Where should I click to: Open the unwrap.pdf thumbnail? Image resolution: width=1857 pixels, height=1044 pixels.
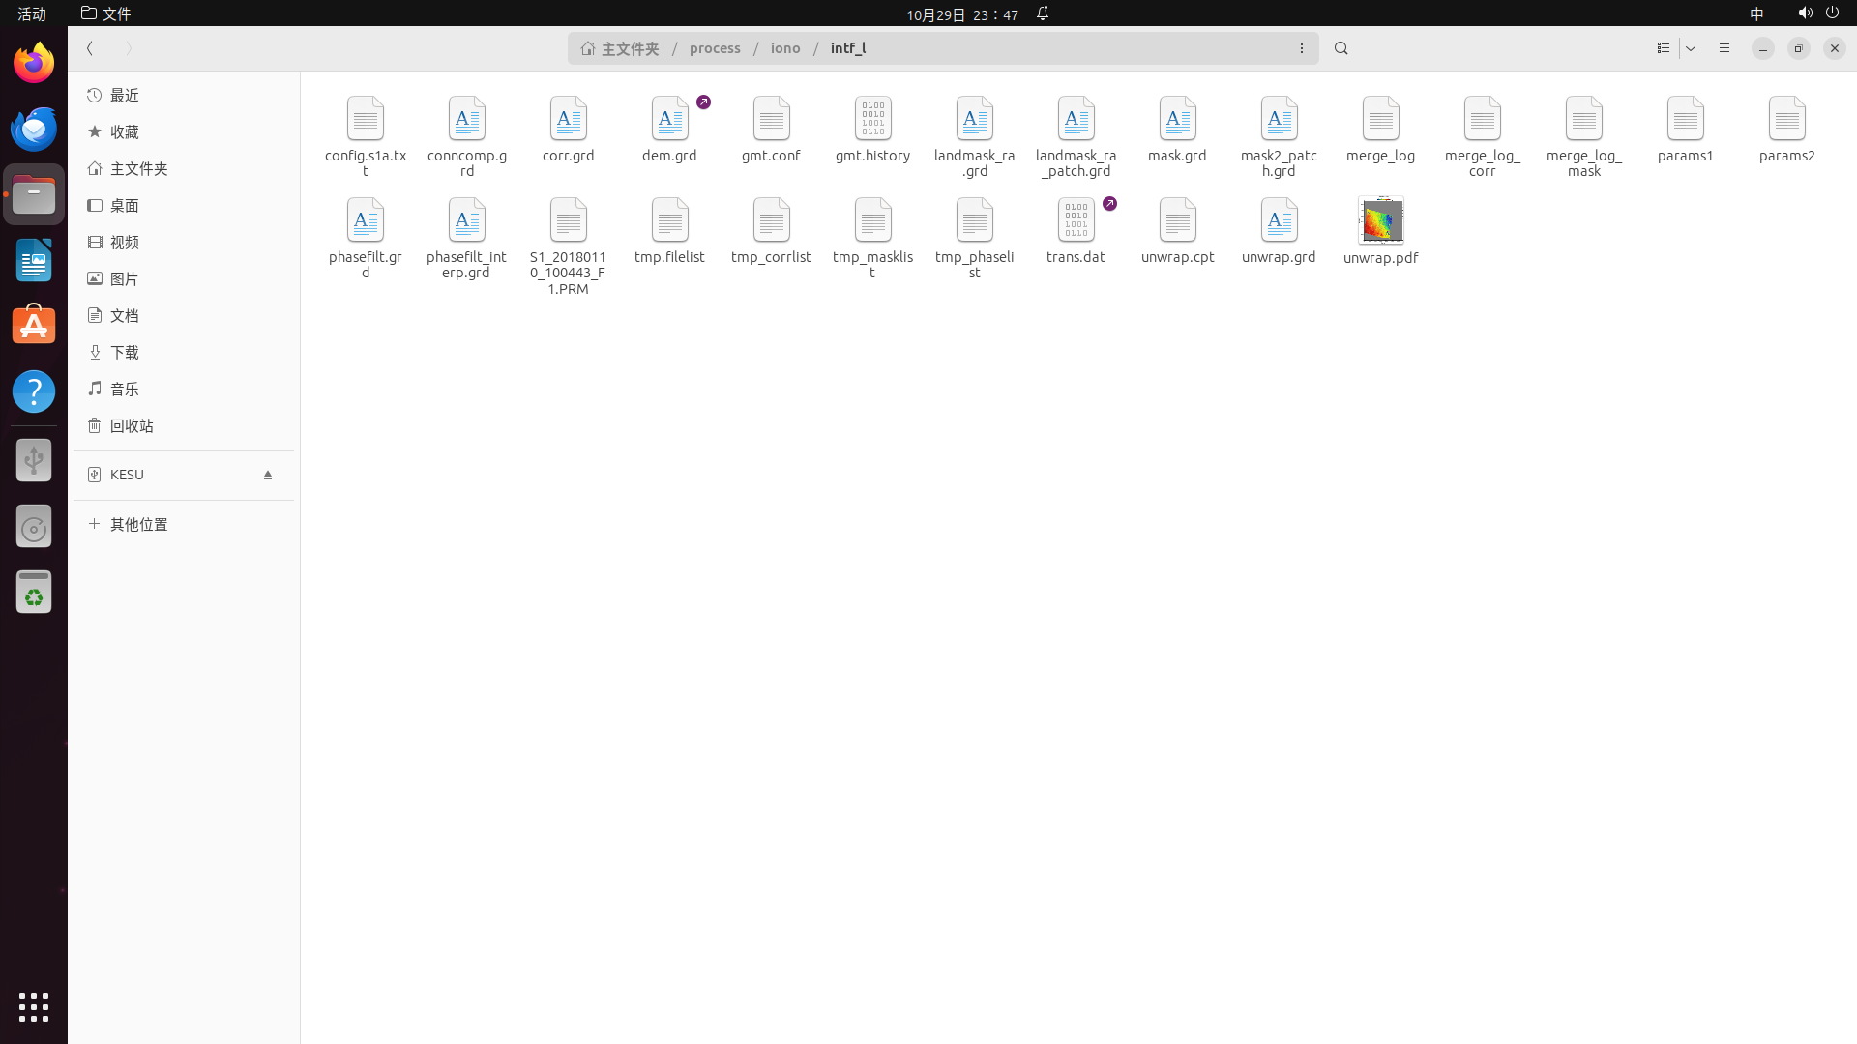(x=1381, y=220)
